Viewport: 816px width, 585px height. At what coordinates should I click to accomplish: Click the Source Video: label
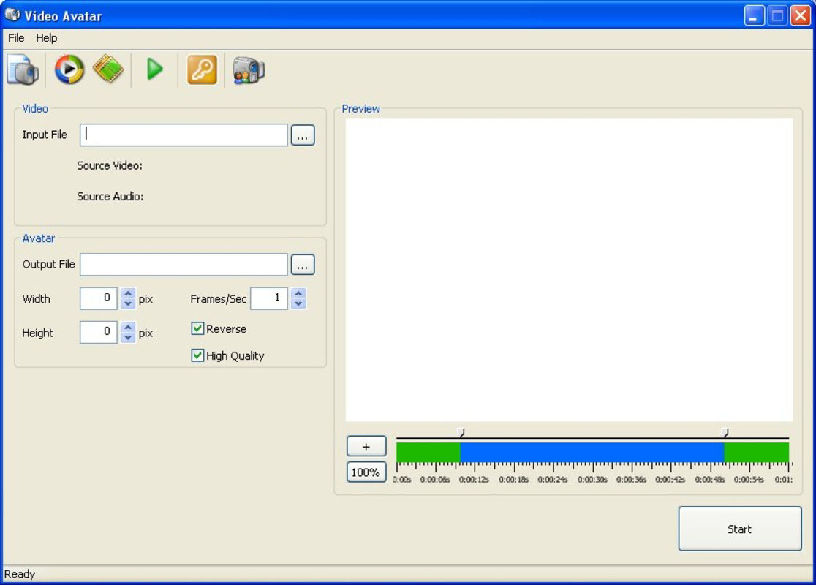(110, 165)
